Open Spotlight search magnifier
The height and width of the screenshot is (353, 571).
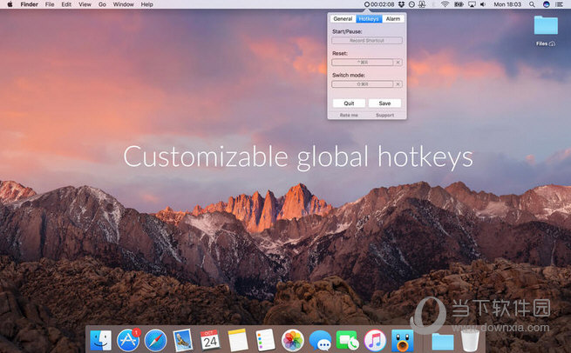coord(532,4)
